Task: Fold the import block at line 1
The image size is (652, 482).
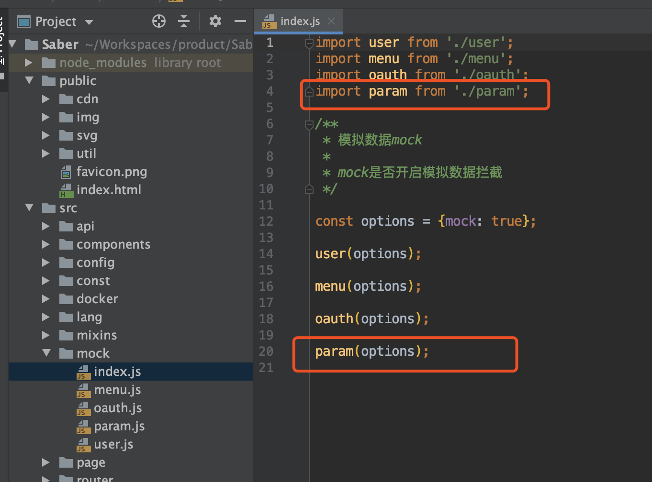Action: (x=309, y=44)
